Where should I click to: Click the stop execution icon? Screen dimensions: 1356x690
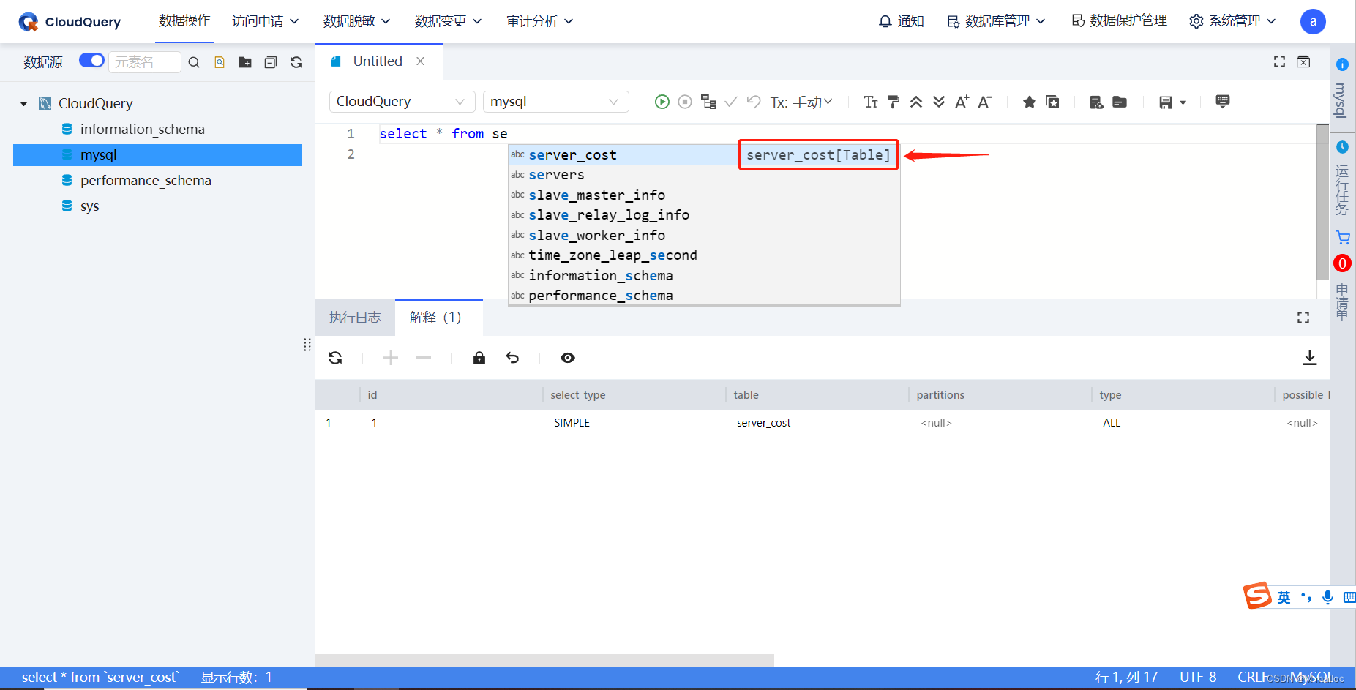pos(685,102)
